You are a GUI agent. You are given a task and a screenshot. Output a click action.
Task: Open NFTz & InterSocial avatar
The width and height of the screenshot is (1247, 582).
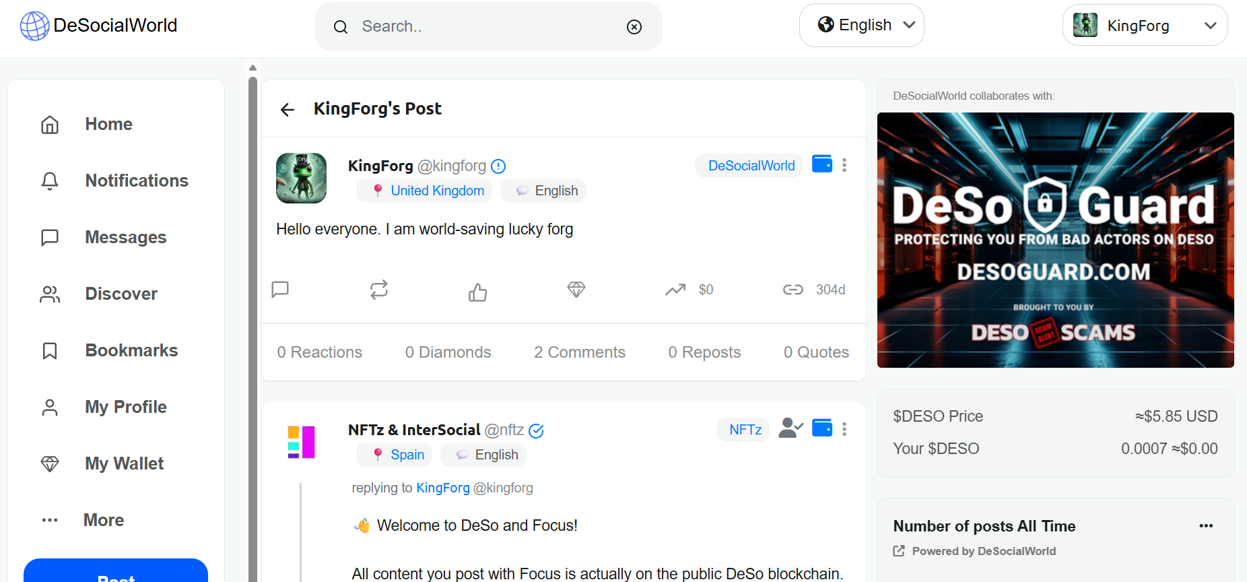click(x=301, y=442)
